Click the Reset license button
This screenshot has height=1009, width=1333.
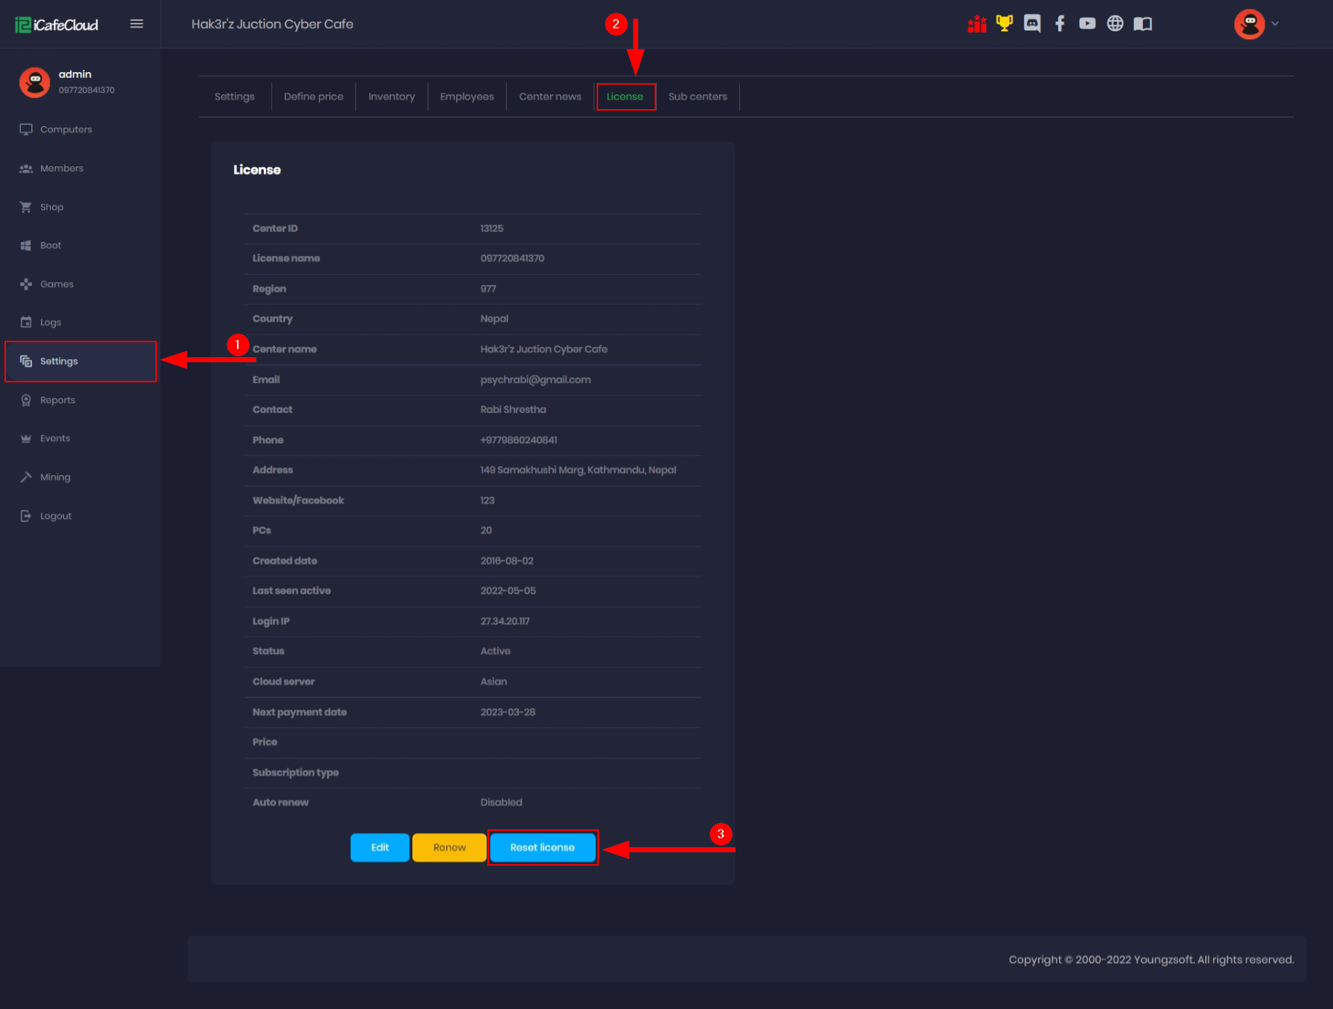[542, 847]
